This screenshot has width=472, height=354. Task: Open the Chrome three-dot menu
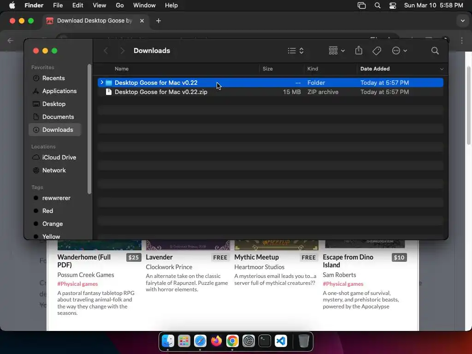(x=462, y=41)
